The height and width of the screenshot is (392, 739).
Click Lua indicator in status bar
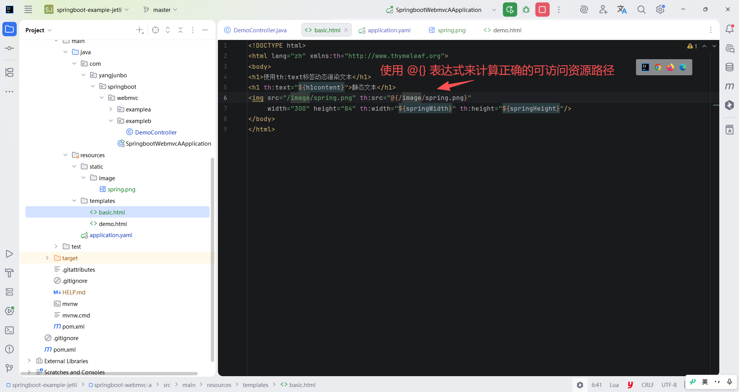[614, 385]
